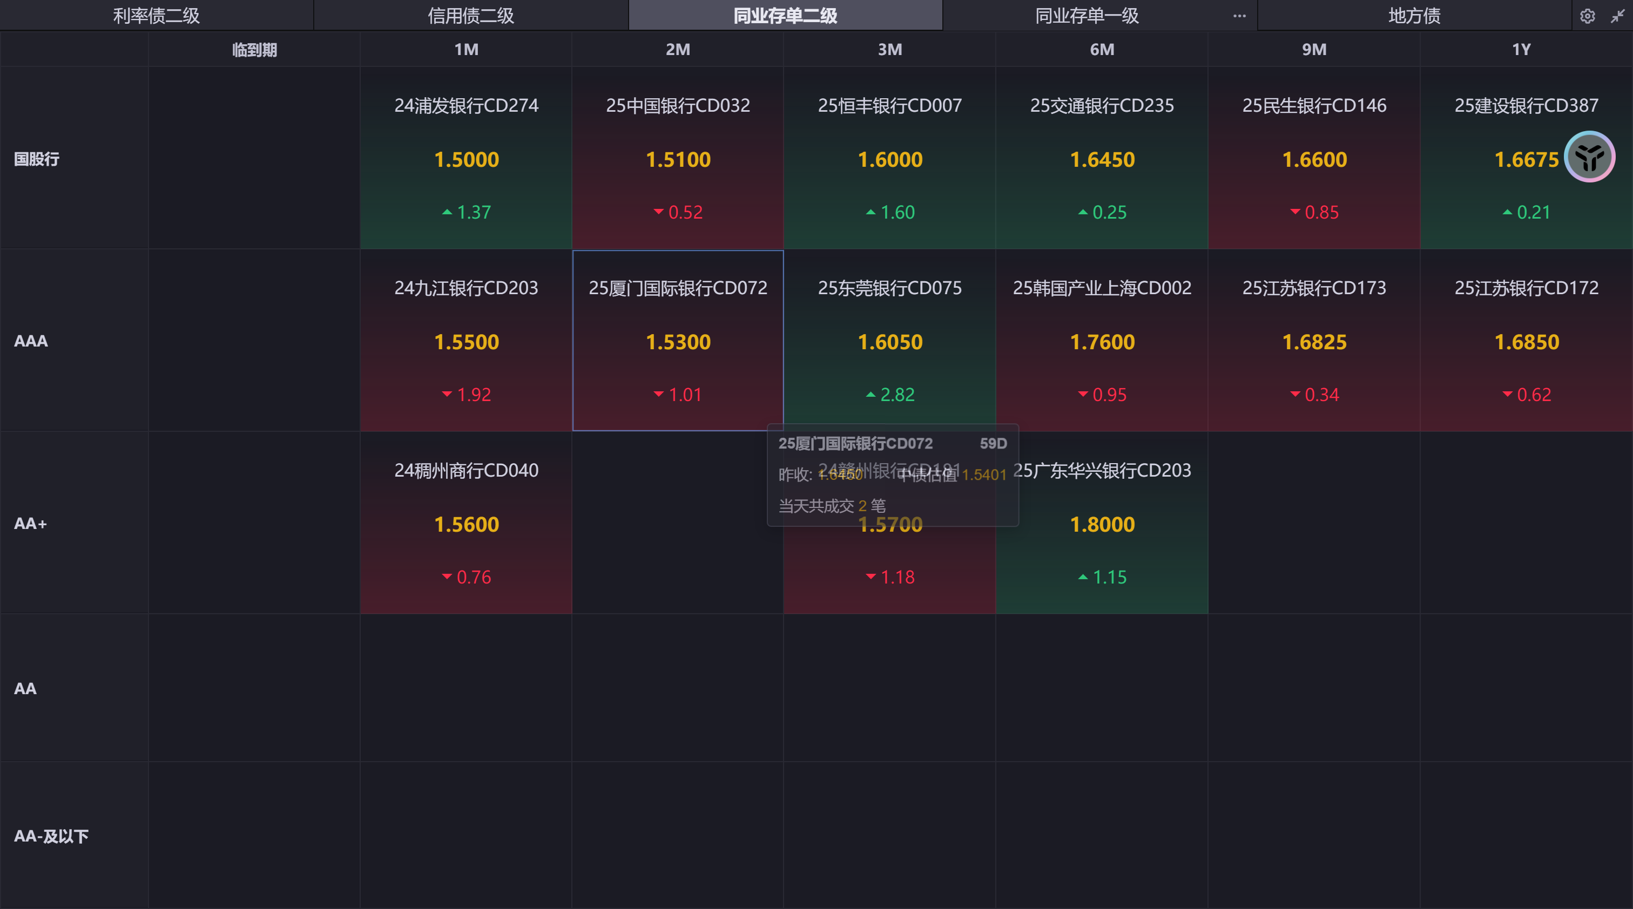
Task: Switch to 信用债二级 tab
Action: 470,16
